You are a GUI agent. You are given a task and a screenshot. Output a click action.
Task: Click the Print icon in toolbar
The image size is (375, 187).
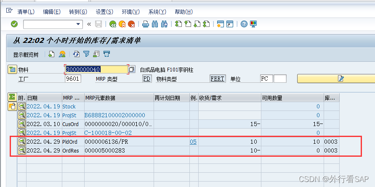[146, 24]
